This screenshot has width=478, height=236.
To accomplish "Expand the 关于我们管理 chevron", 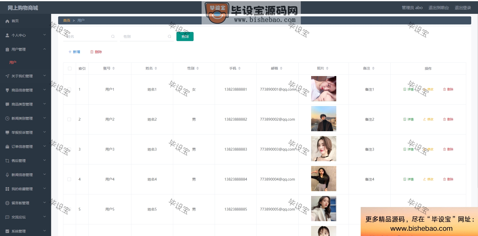I will [45, 76].
